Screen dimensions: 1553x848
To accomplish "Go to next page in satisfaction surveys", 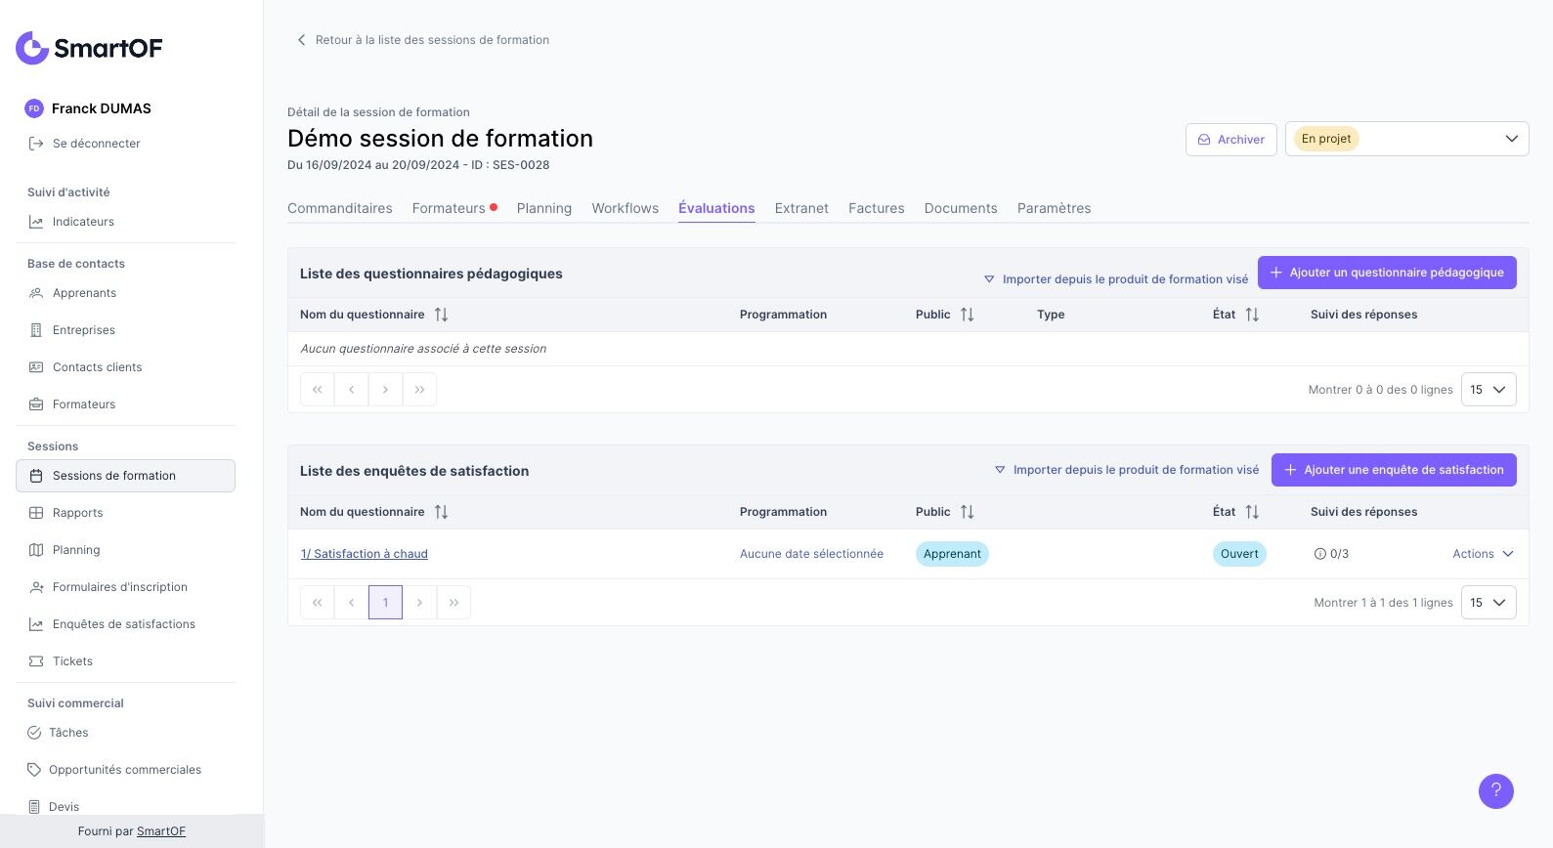I will (x=419, y=603).
